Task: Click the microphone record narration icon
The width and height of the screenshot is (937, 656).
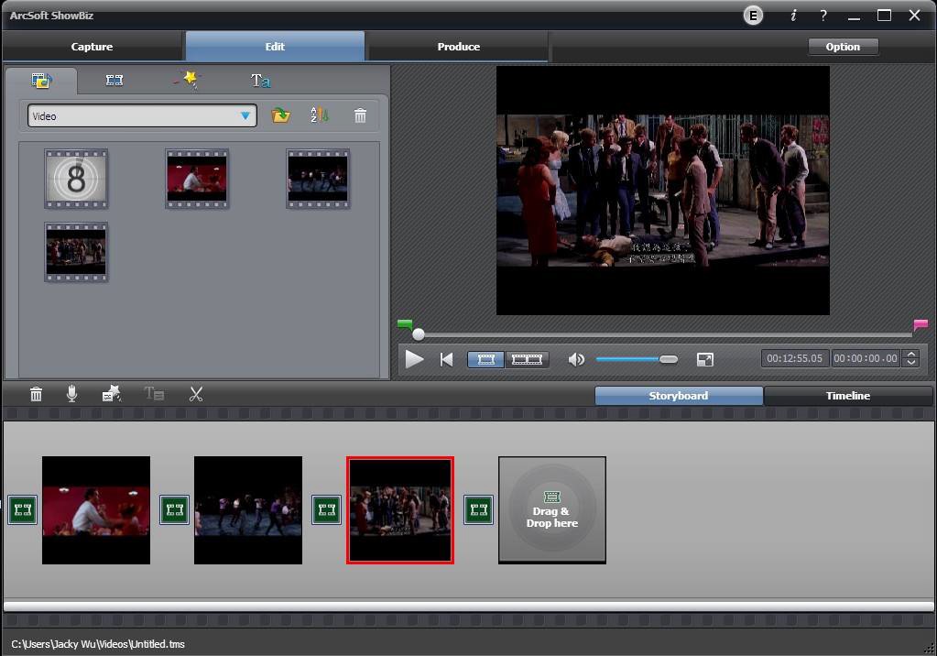Action: [x=71, y=394]
